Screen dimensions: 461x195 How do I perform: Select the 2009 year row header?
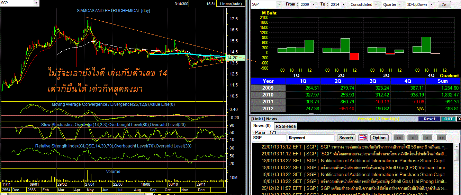coord(268,88)
